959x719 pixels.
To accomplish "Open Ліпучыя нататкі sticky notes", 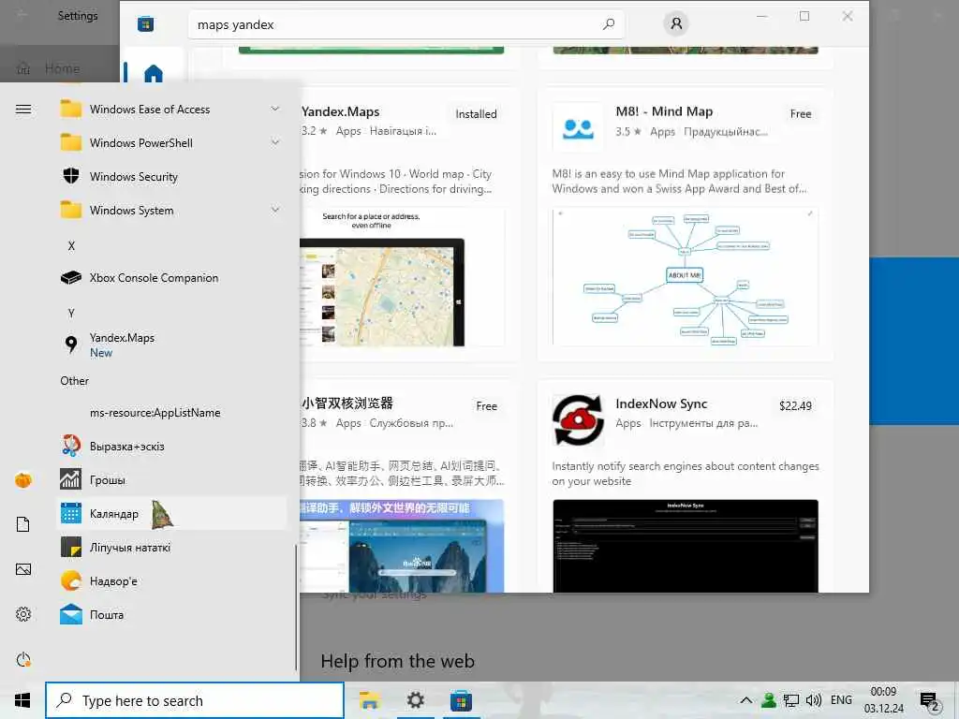I will click(171, 547).
